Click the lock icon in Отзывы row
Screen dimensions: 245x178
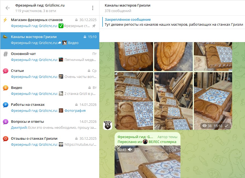[x=76, y=138]
